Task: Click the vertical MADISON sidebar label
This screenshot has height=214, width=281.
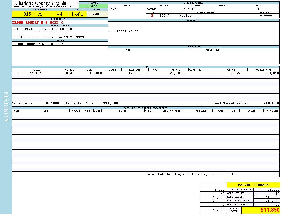Action: pos(6,107)
